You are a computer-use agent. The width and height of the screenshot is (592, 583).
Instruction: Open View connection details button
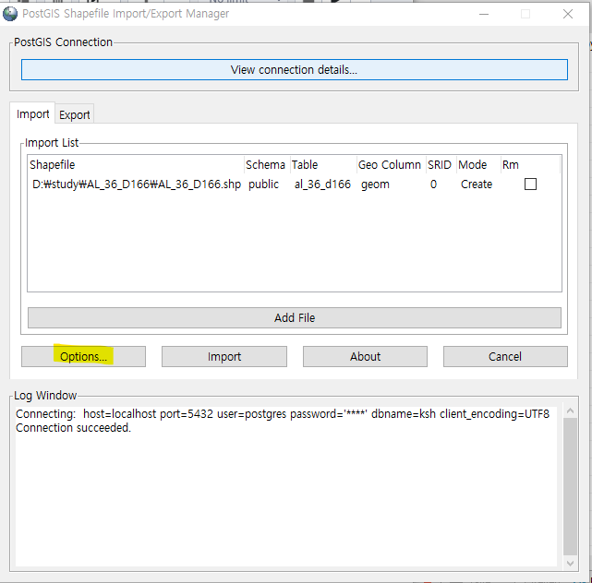point(294,69)
